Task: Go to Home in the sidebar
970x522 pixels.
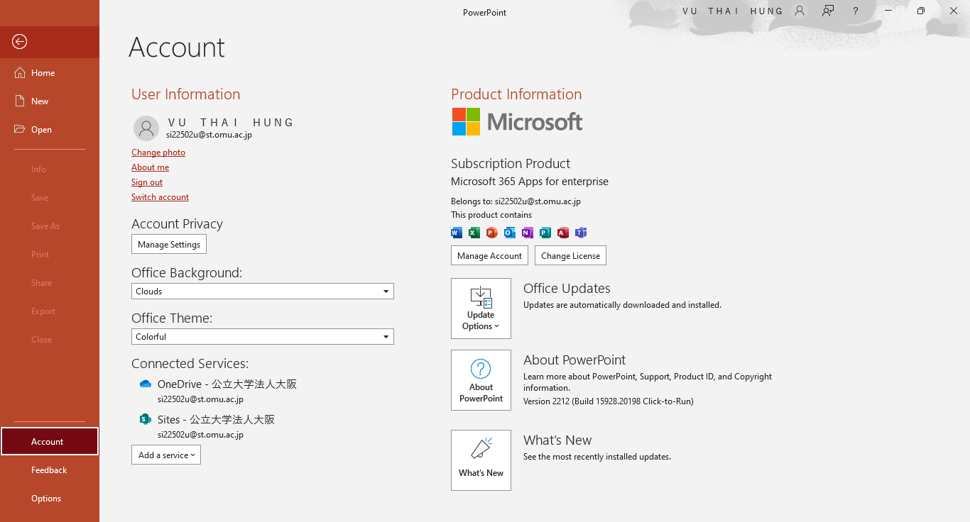Action: point(50,73)
